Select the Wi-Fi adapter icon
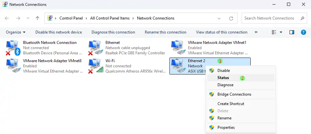 coord(95,66)
